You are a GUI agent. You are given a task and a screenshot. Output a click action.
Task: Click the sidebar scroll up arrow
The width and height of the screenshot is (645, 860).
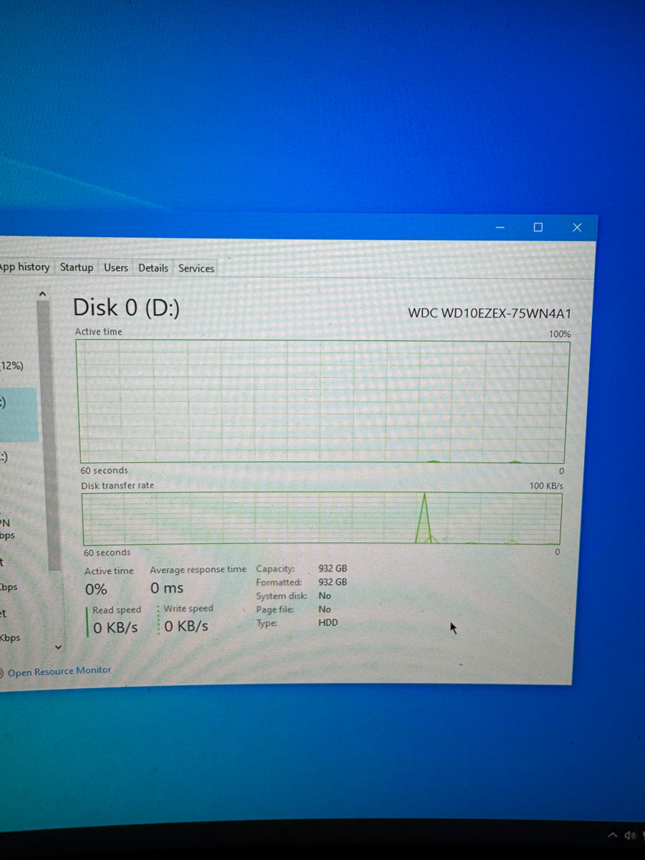click(42, 293)
